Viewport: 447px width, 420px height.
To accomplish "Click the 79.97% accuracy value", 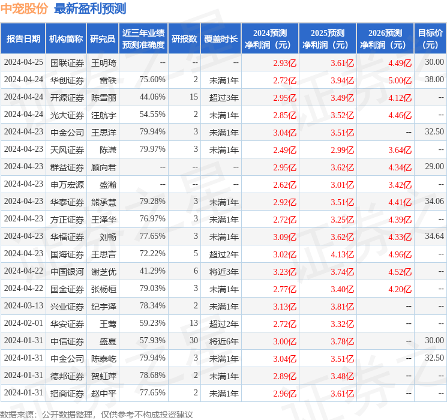I will point(152,149).
